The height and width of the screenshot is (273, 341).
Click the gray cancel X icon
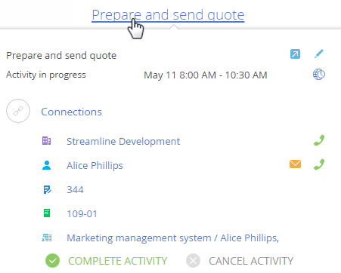pyautogui.click(x=193, y=261)
